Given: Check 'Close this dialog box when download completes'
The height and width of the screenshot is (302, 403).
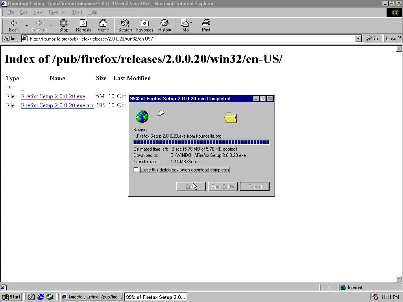Looking at the screenshot, I should click(x=136, y=170).
